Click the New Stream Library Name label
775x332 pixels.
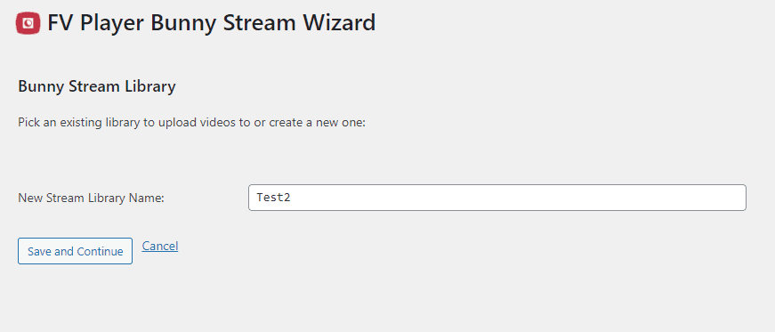tap(91, 198)
